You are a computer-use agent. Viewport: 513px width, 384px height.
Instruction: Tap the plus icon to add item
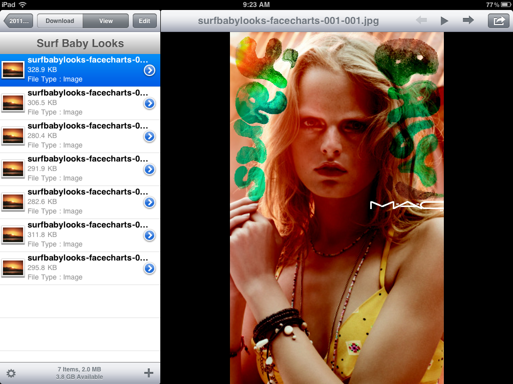pos(148,373)
